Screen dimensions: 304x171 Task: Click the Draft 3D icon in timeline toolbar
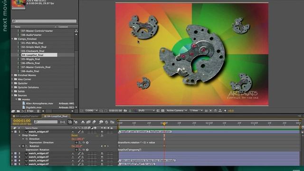click(76, 122)
